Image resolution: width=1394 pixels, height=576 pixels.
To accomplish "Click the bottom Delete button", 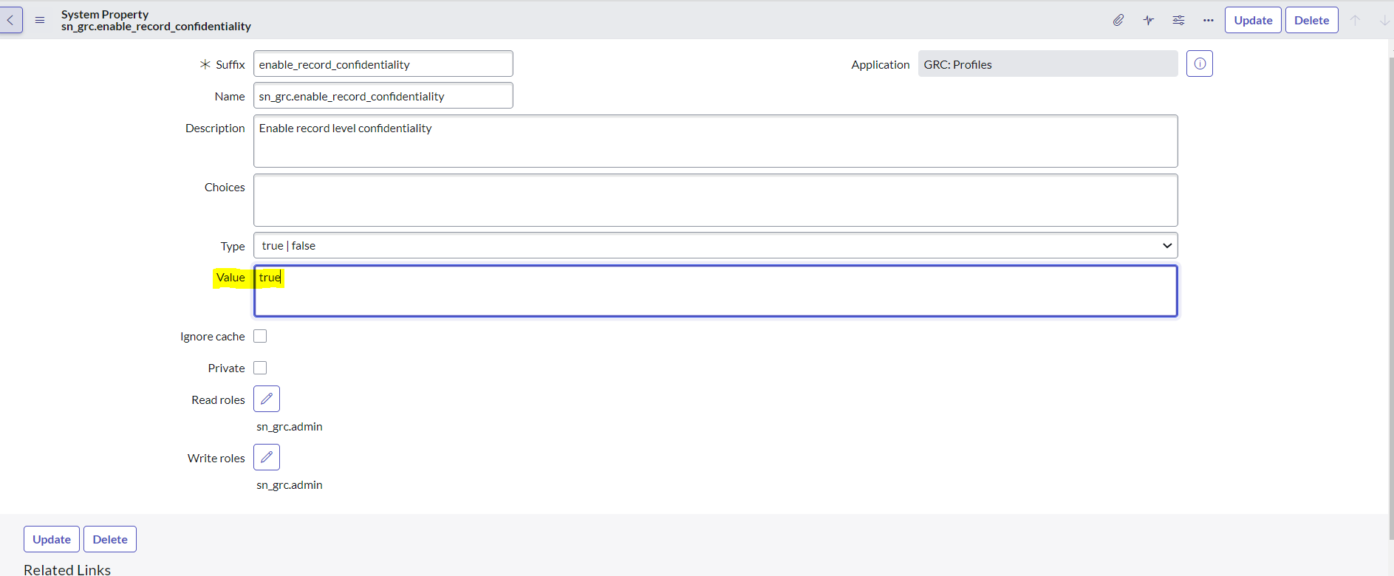I will 110,539.
